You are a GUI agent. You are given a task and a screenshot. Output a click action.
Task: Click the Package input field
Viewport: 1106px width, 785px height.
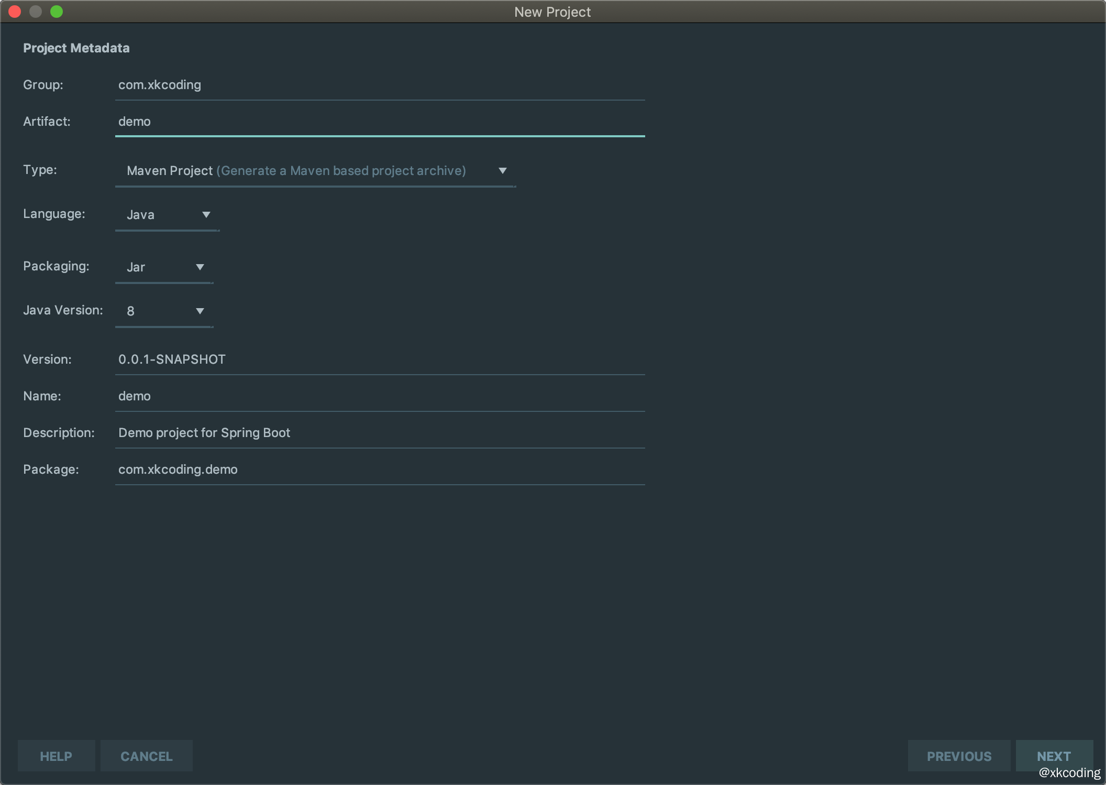[x=380, y=470]
